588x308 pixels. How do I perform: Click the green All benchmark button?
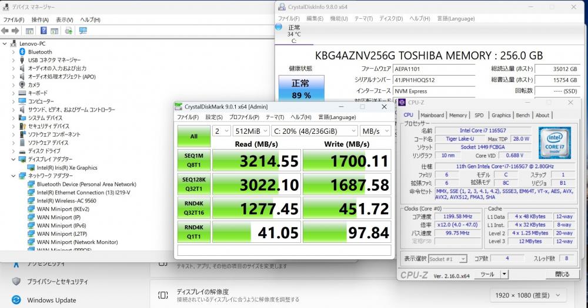[x=194, y=136]
